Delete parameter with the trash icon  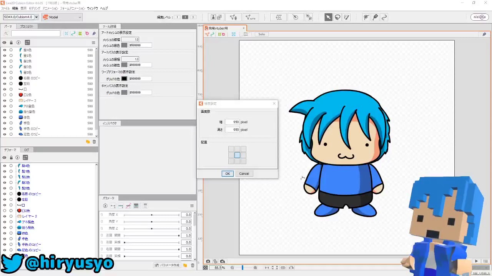tap(193, 265)
